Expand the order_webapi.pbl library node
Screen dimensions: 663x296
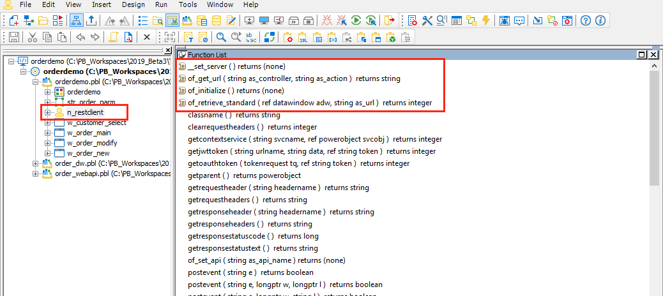click(x=36, y=174)
